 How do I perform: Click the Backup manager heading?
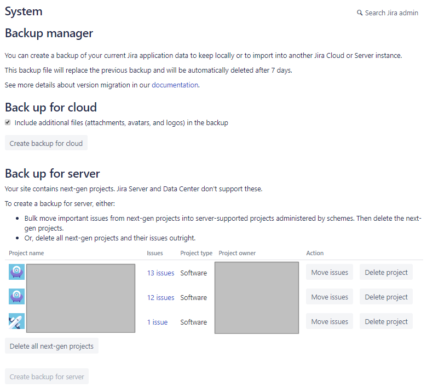(49, 33)
